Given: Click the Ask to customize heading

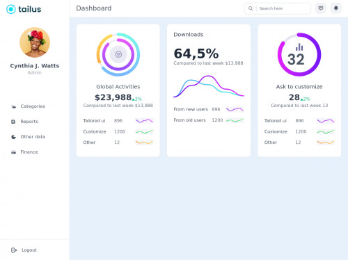Looking at the screenshot, I should click(x=299, y=87).
